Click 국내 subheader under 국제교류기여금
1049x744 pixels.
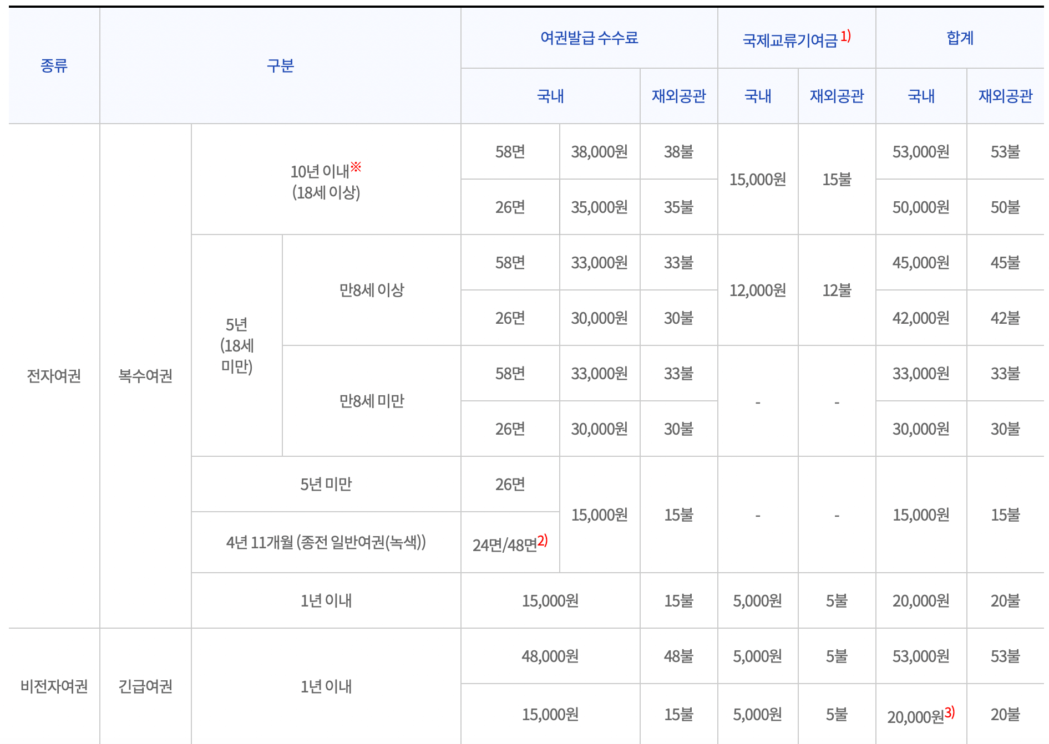758,96
